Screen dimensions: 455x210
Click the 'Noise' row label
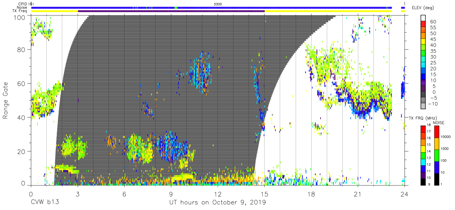(22, 7)
